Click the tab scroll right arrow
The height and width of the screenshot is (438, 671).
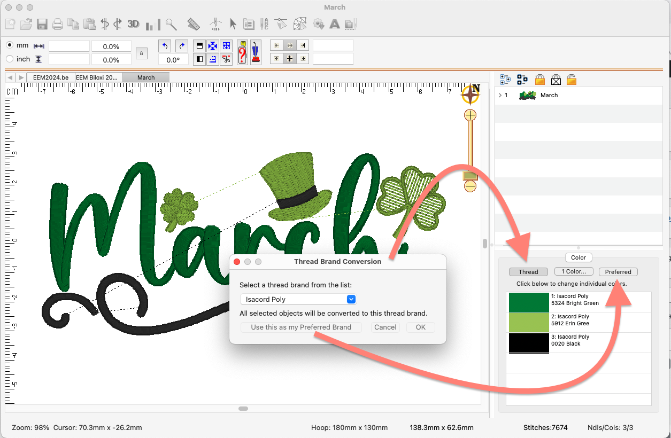pyautogui.click(x=21, y=77)
